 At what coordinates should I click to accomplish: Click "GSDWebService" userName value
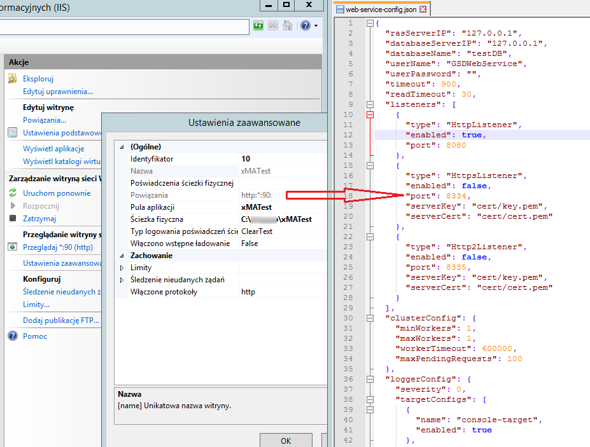tap(484, 64)
